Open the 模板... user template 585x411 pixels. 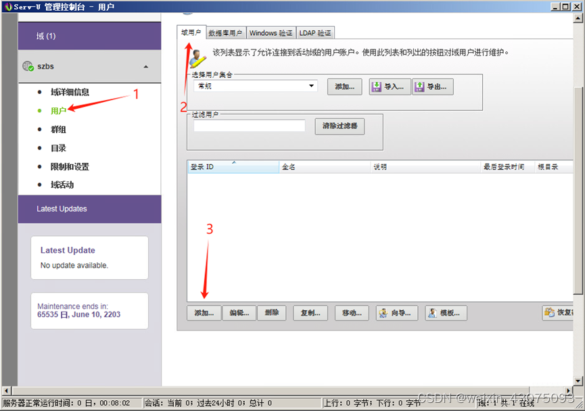point(446,313)
